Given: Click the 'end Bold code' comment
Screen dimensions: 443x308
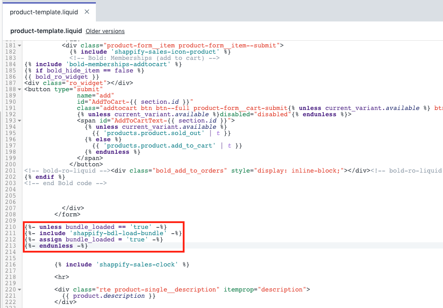Looking at the screenshot, I should (x=65, y=183).
